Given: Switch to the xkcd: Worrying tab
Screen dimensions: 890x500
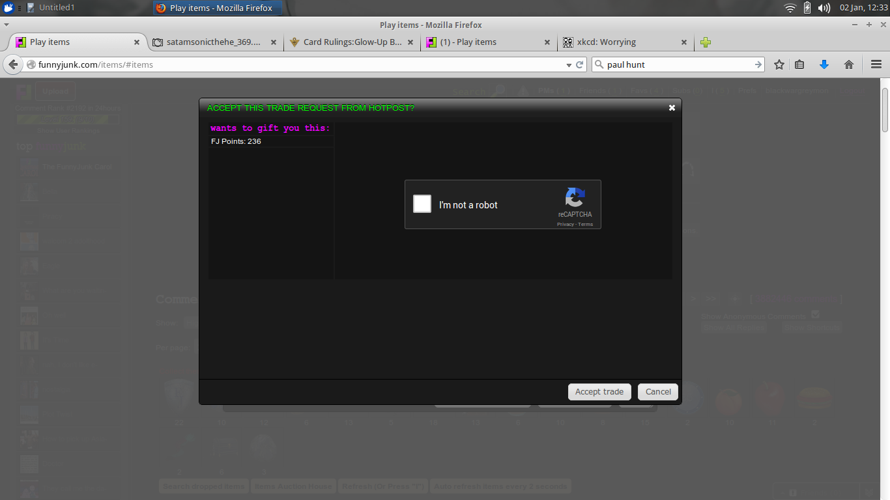Looking at the screenshot, I should pyautogui.click(x=606, y=42).
